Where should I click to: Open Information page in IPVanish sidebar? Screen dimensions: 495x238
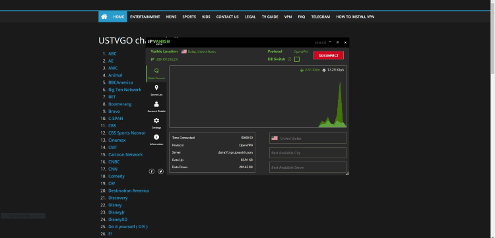[x=156, y=140]
